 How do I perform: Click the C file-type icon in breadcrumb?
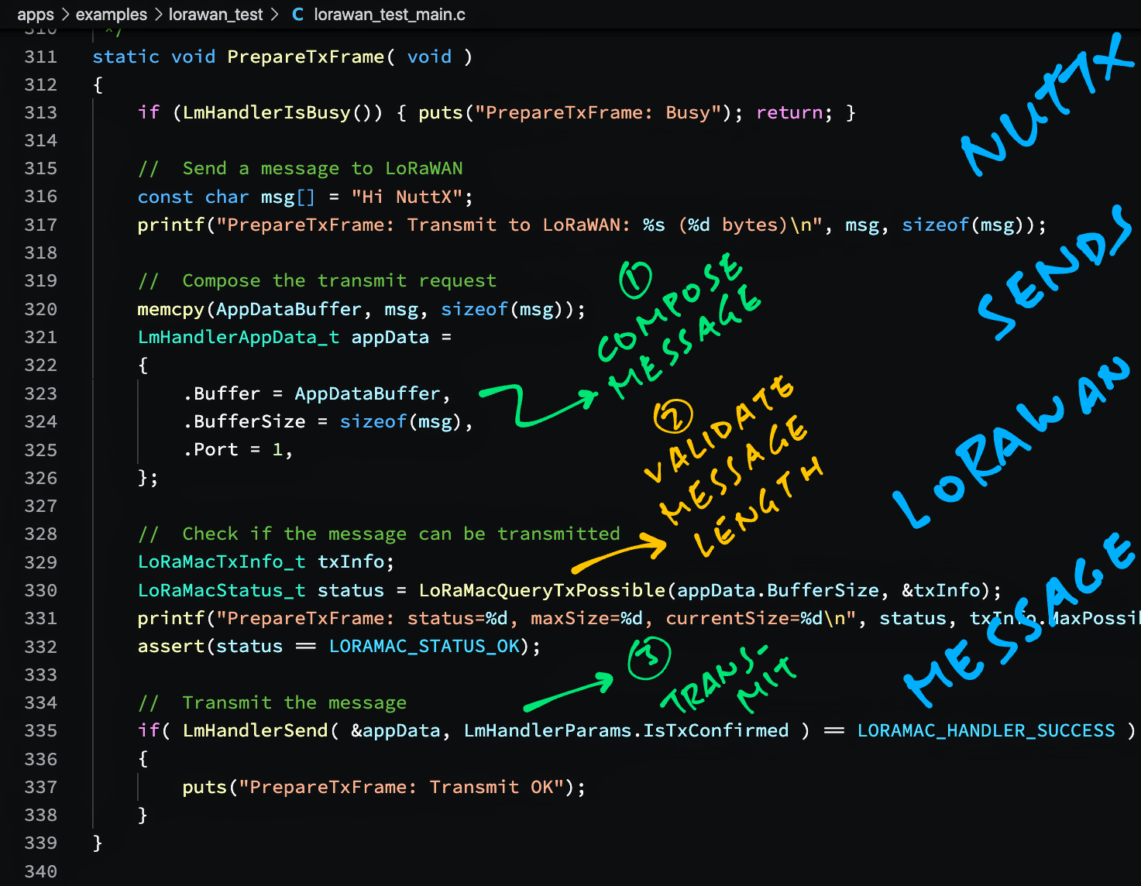297,15
